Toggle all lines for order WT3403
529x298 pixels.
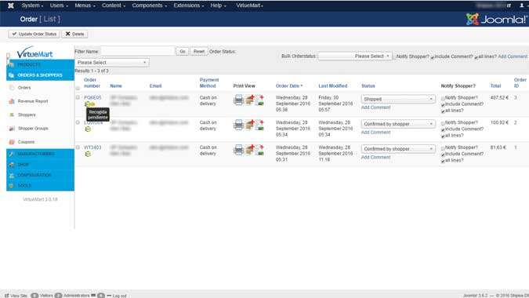click(443, 162)
